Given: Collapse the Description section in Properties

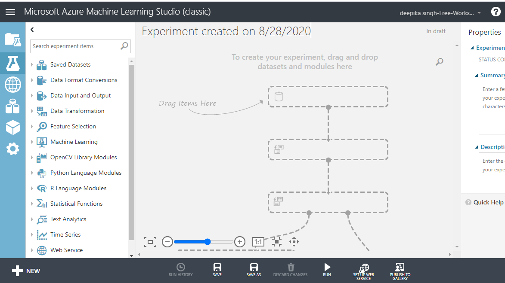Looking at the screenshot, I should point(476,147).
